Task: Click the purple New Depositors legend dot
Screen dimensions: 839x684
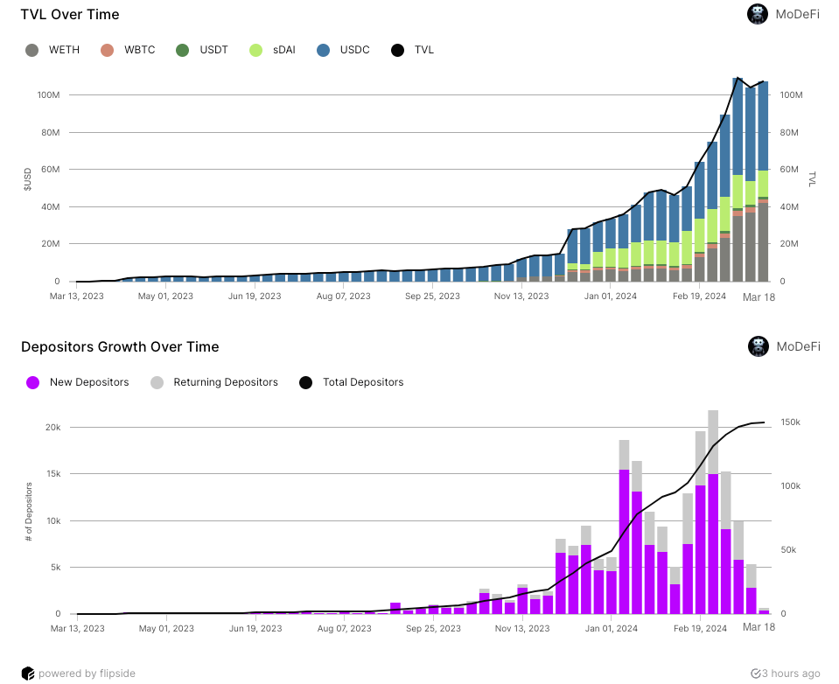Action: [x=33, y=382]
